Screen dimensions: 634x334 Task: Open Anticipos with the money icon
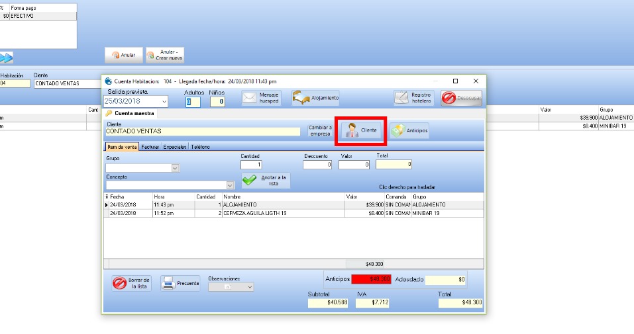(408, 130)
